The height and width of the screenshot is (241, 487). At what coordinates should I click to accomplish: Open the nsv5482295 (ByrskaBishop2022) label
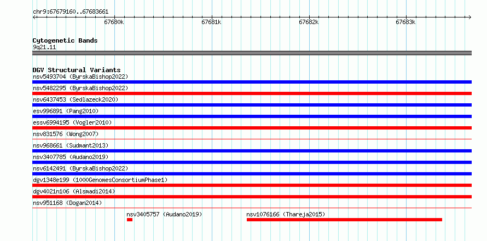(80, 88)
